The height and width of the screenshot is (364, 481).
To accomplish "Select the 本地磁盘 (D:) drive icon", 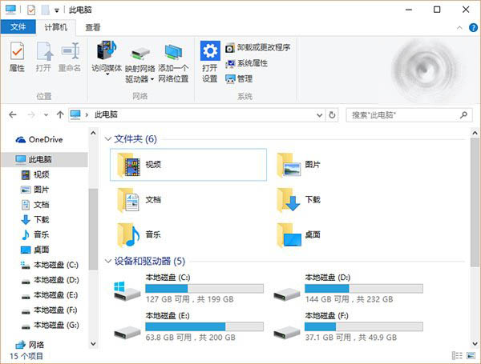I will point(287,294).
